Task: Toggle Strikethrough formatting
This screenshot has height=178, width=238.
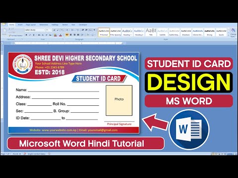Action: coord(39,35)
